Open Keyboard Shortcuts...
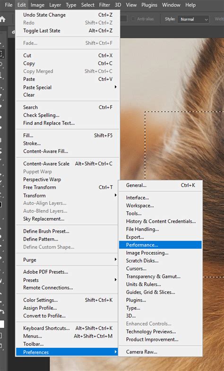Screen dimensions: 224x371 (x=68, y=328)
